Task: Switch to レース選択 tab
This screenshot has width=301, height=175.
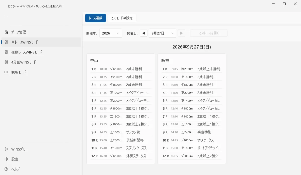Action: 96,18
